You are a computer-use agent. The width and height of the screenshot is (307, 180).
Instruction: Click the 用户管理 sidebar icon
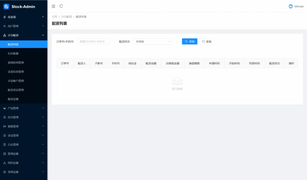pyautogui.click(x=4, y=26)
